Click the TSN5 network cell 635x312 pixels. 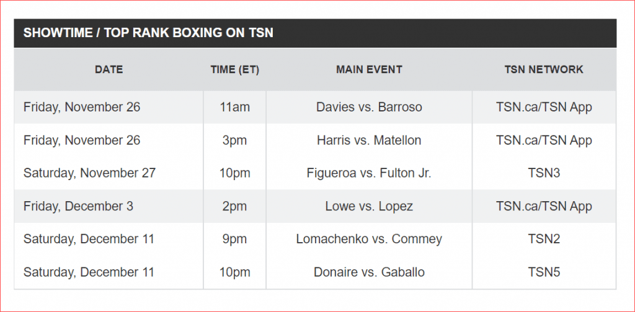point(544,272)
